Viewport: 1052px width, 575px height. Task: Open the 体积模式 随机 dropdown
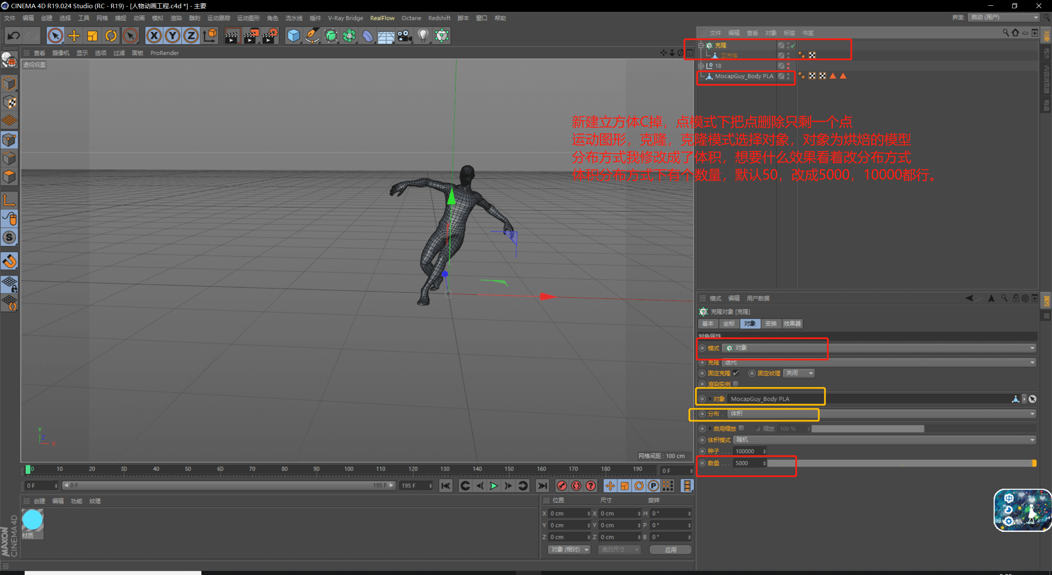(x=884, y=440)
